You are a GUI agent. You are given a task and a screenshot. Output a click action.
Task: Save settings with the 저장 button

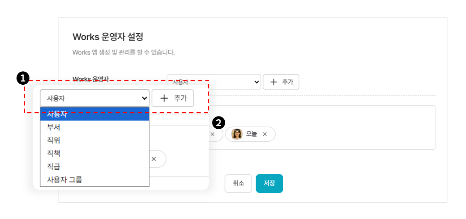click(x=269, y=183)
